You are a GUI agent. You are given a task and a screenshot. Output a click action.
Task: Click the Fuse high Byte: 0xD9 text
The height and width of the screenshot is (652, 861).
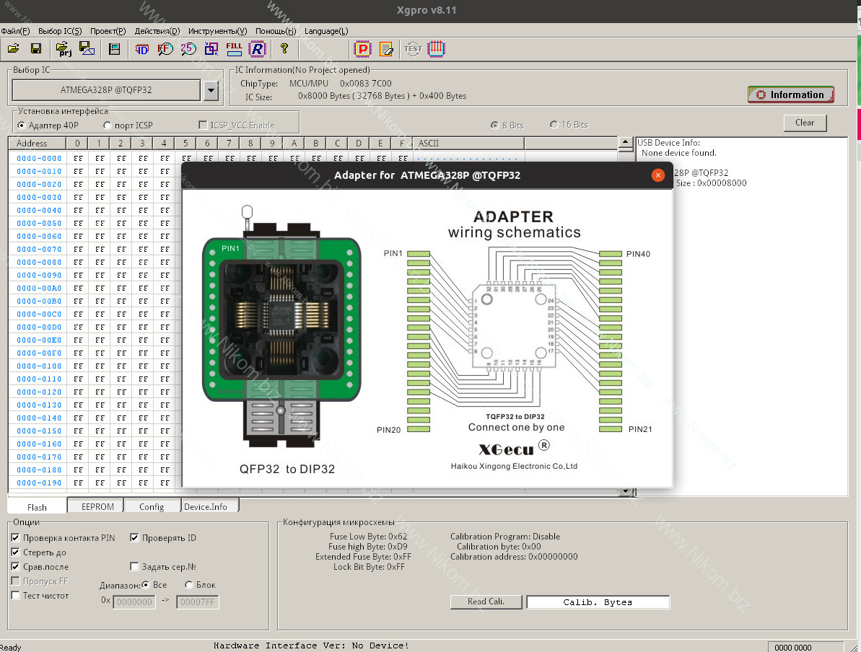[x=368, y=547]
